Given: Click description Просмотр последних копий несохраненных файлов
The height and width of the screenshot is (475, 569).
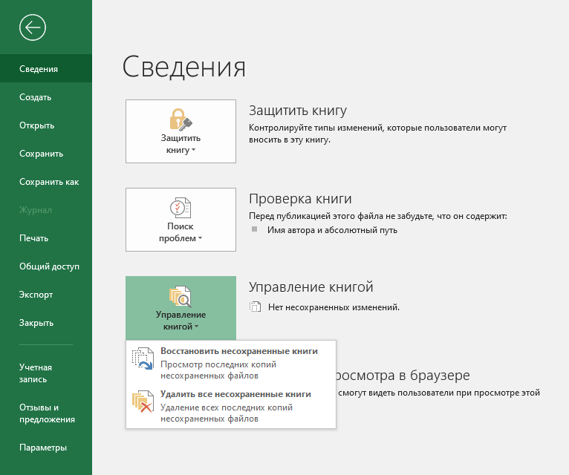Looking at the screenshot, I should [218, 370].
